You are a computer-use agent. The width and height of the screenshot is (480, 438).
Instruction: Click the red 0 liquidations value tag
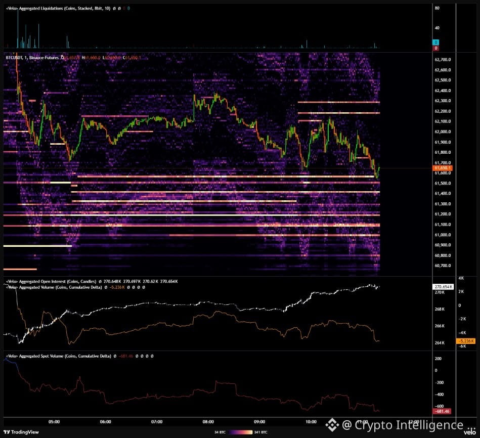coord(436,48)
